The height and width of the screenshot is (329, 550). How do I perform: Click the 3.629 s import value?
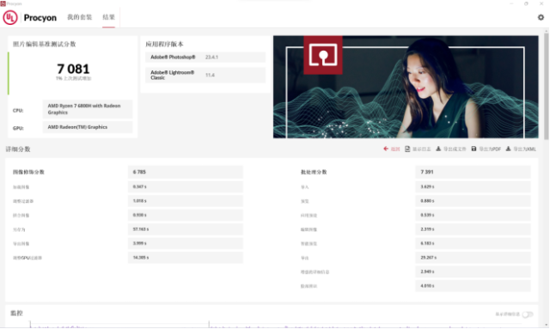click(473, 186)
